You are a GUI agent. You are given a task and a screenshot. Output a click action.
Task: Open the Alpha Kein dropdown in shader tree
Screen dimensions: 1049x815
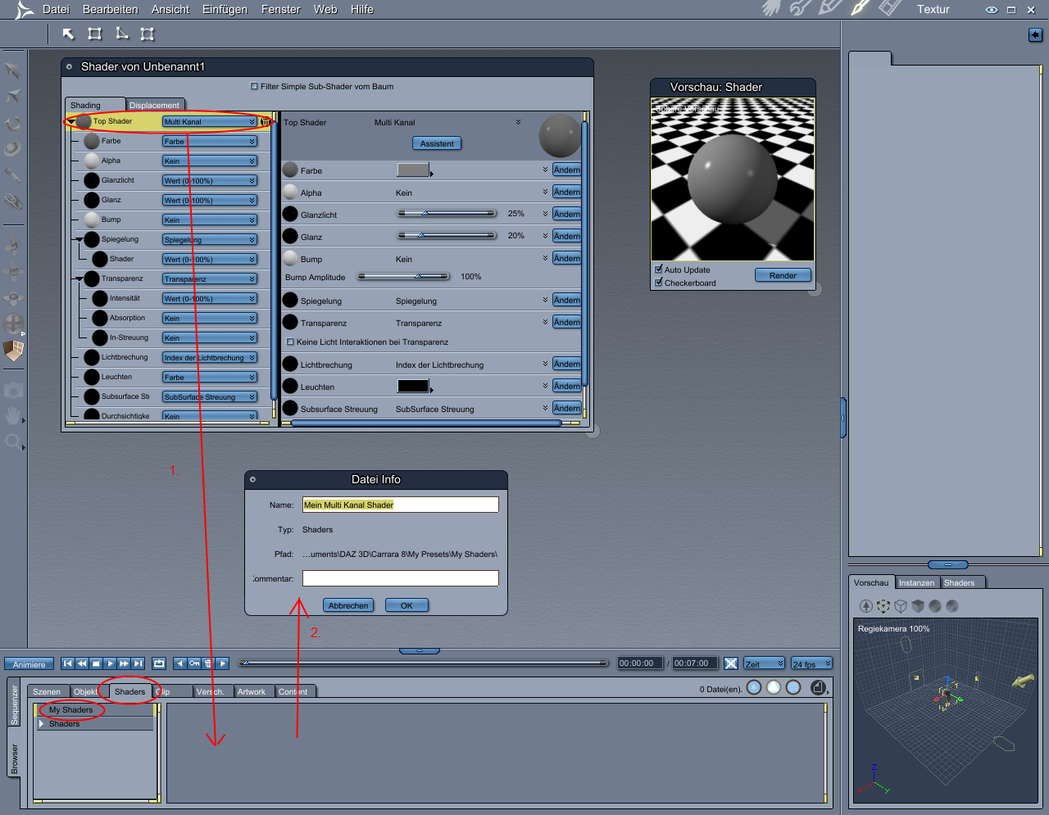(210, 161)
